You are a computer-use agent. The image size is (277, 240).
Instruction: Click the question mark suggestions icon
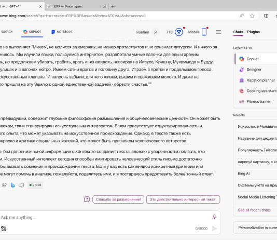coord(87,199)
